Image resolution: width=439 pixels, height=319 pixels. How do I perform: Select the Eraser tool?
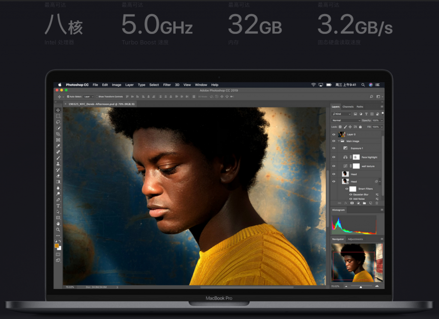(58, 176)
